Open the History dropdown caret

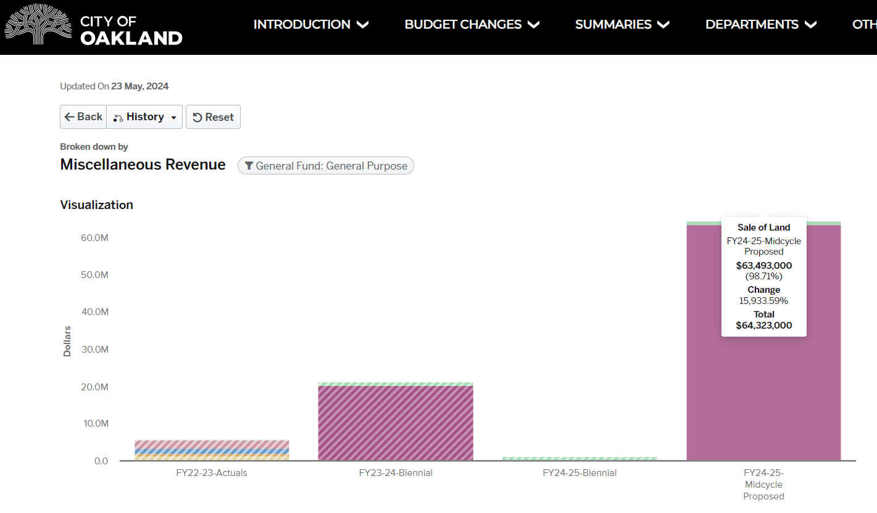173,118
